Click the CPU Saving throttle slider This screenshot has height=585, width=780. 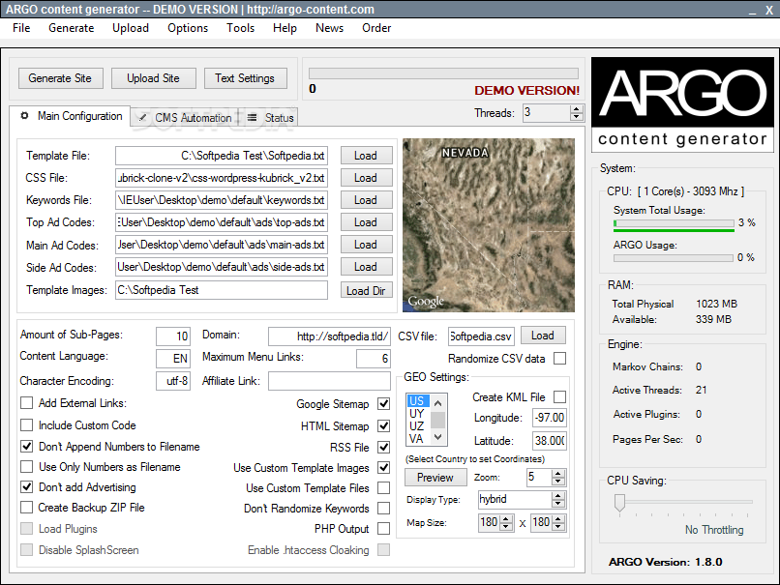pos(619,503)
